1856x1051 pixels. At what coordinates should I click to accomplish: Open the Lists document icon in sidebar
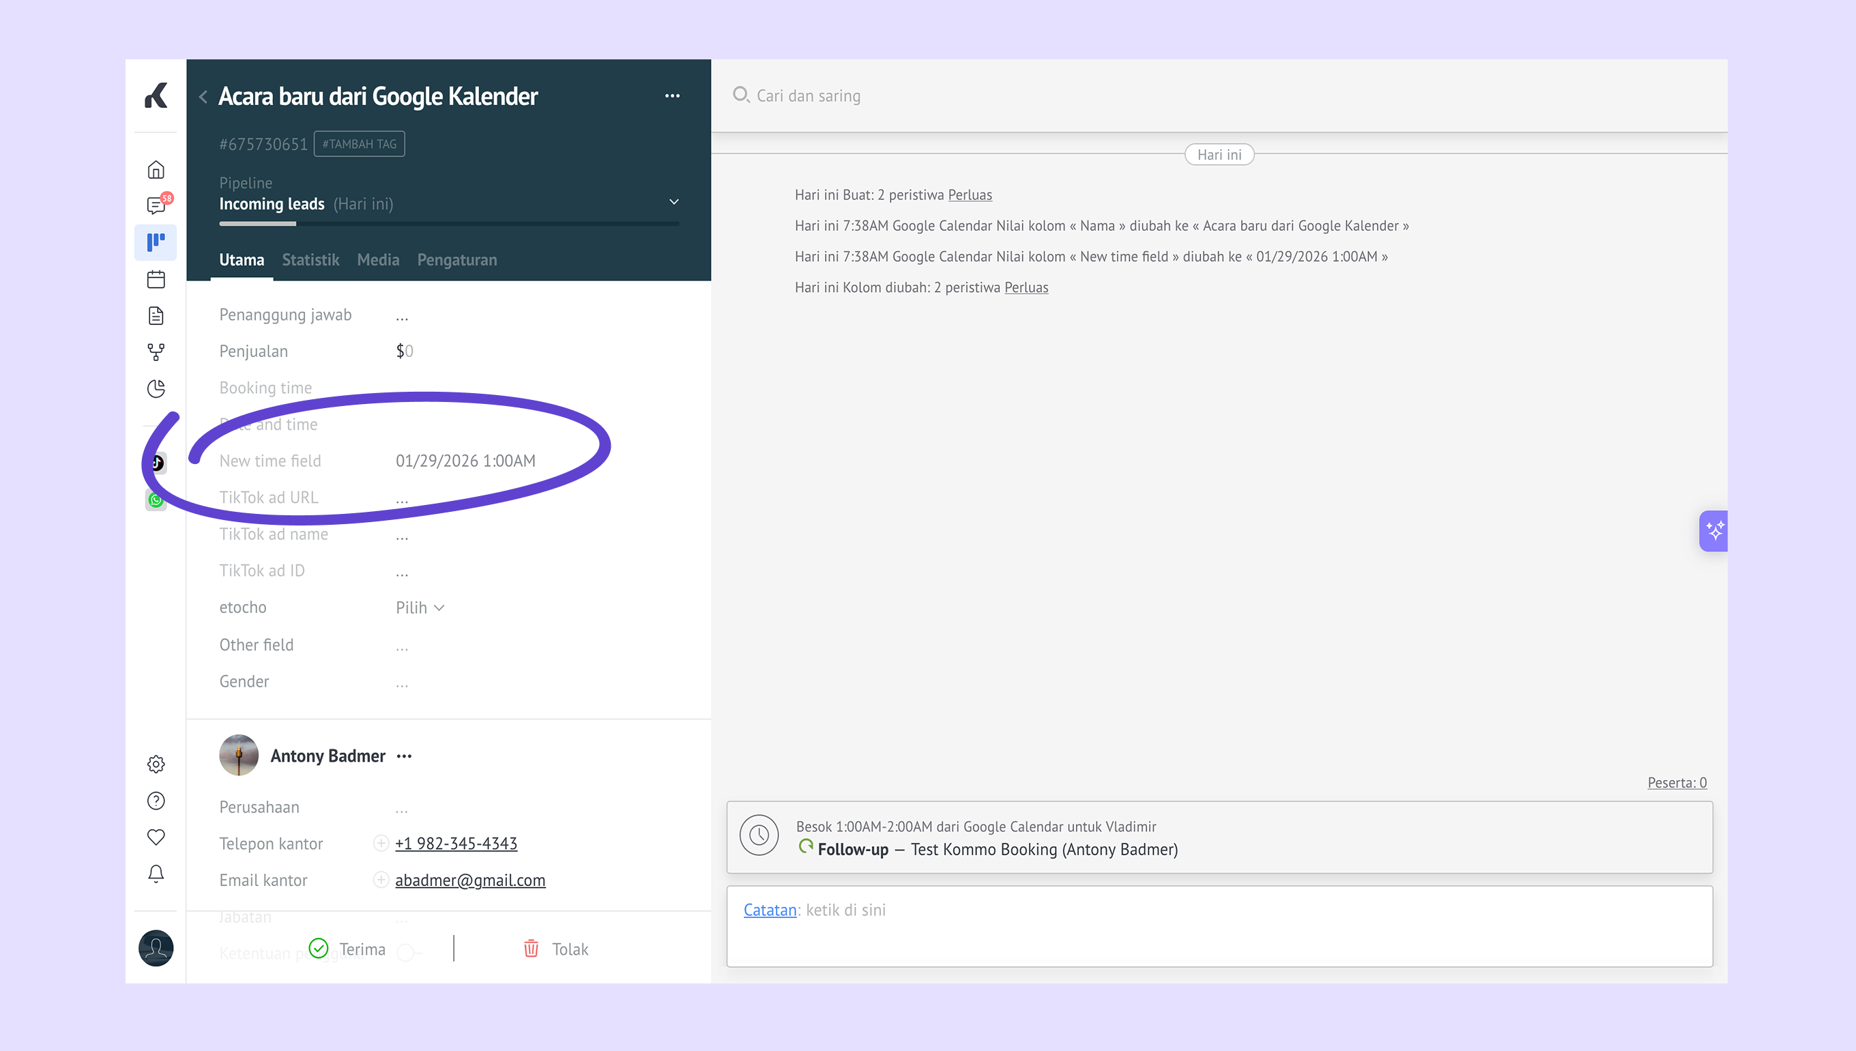[156, 315]
